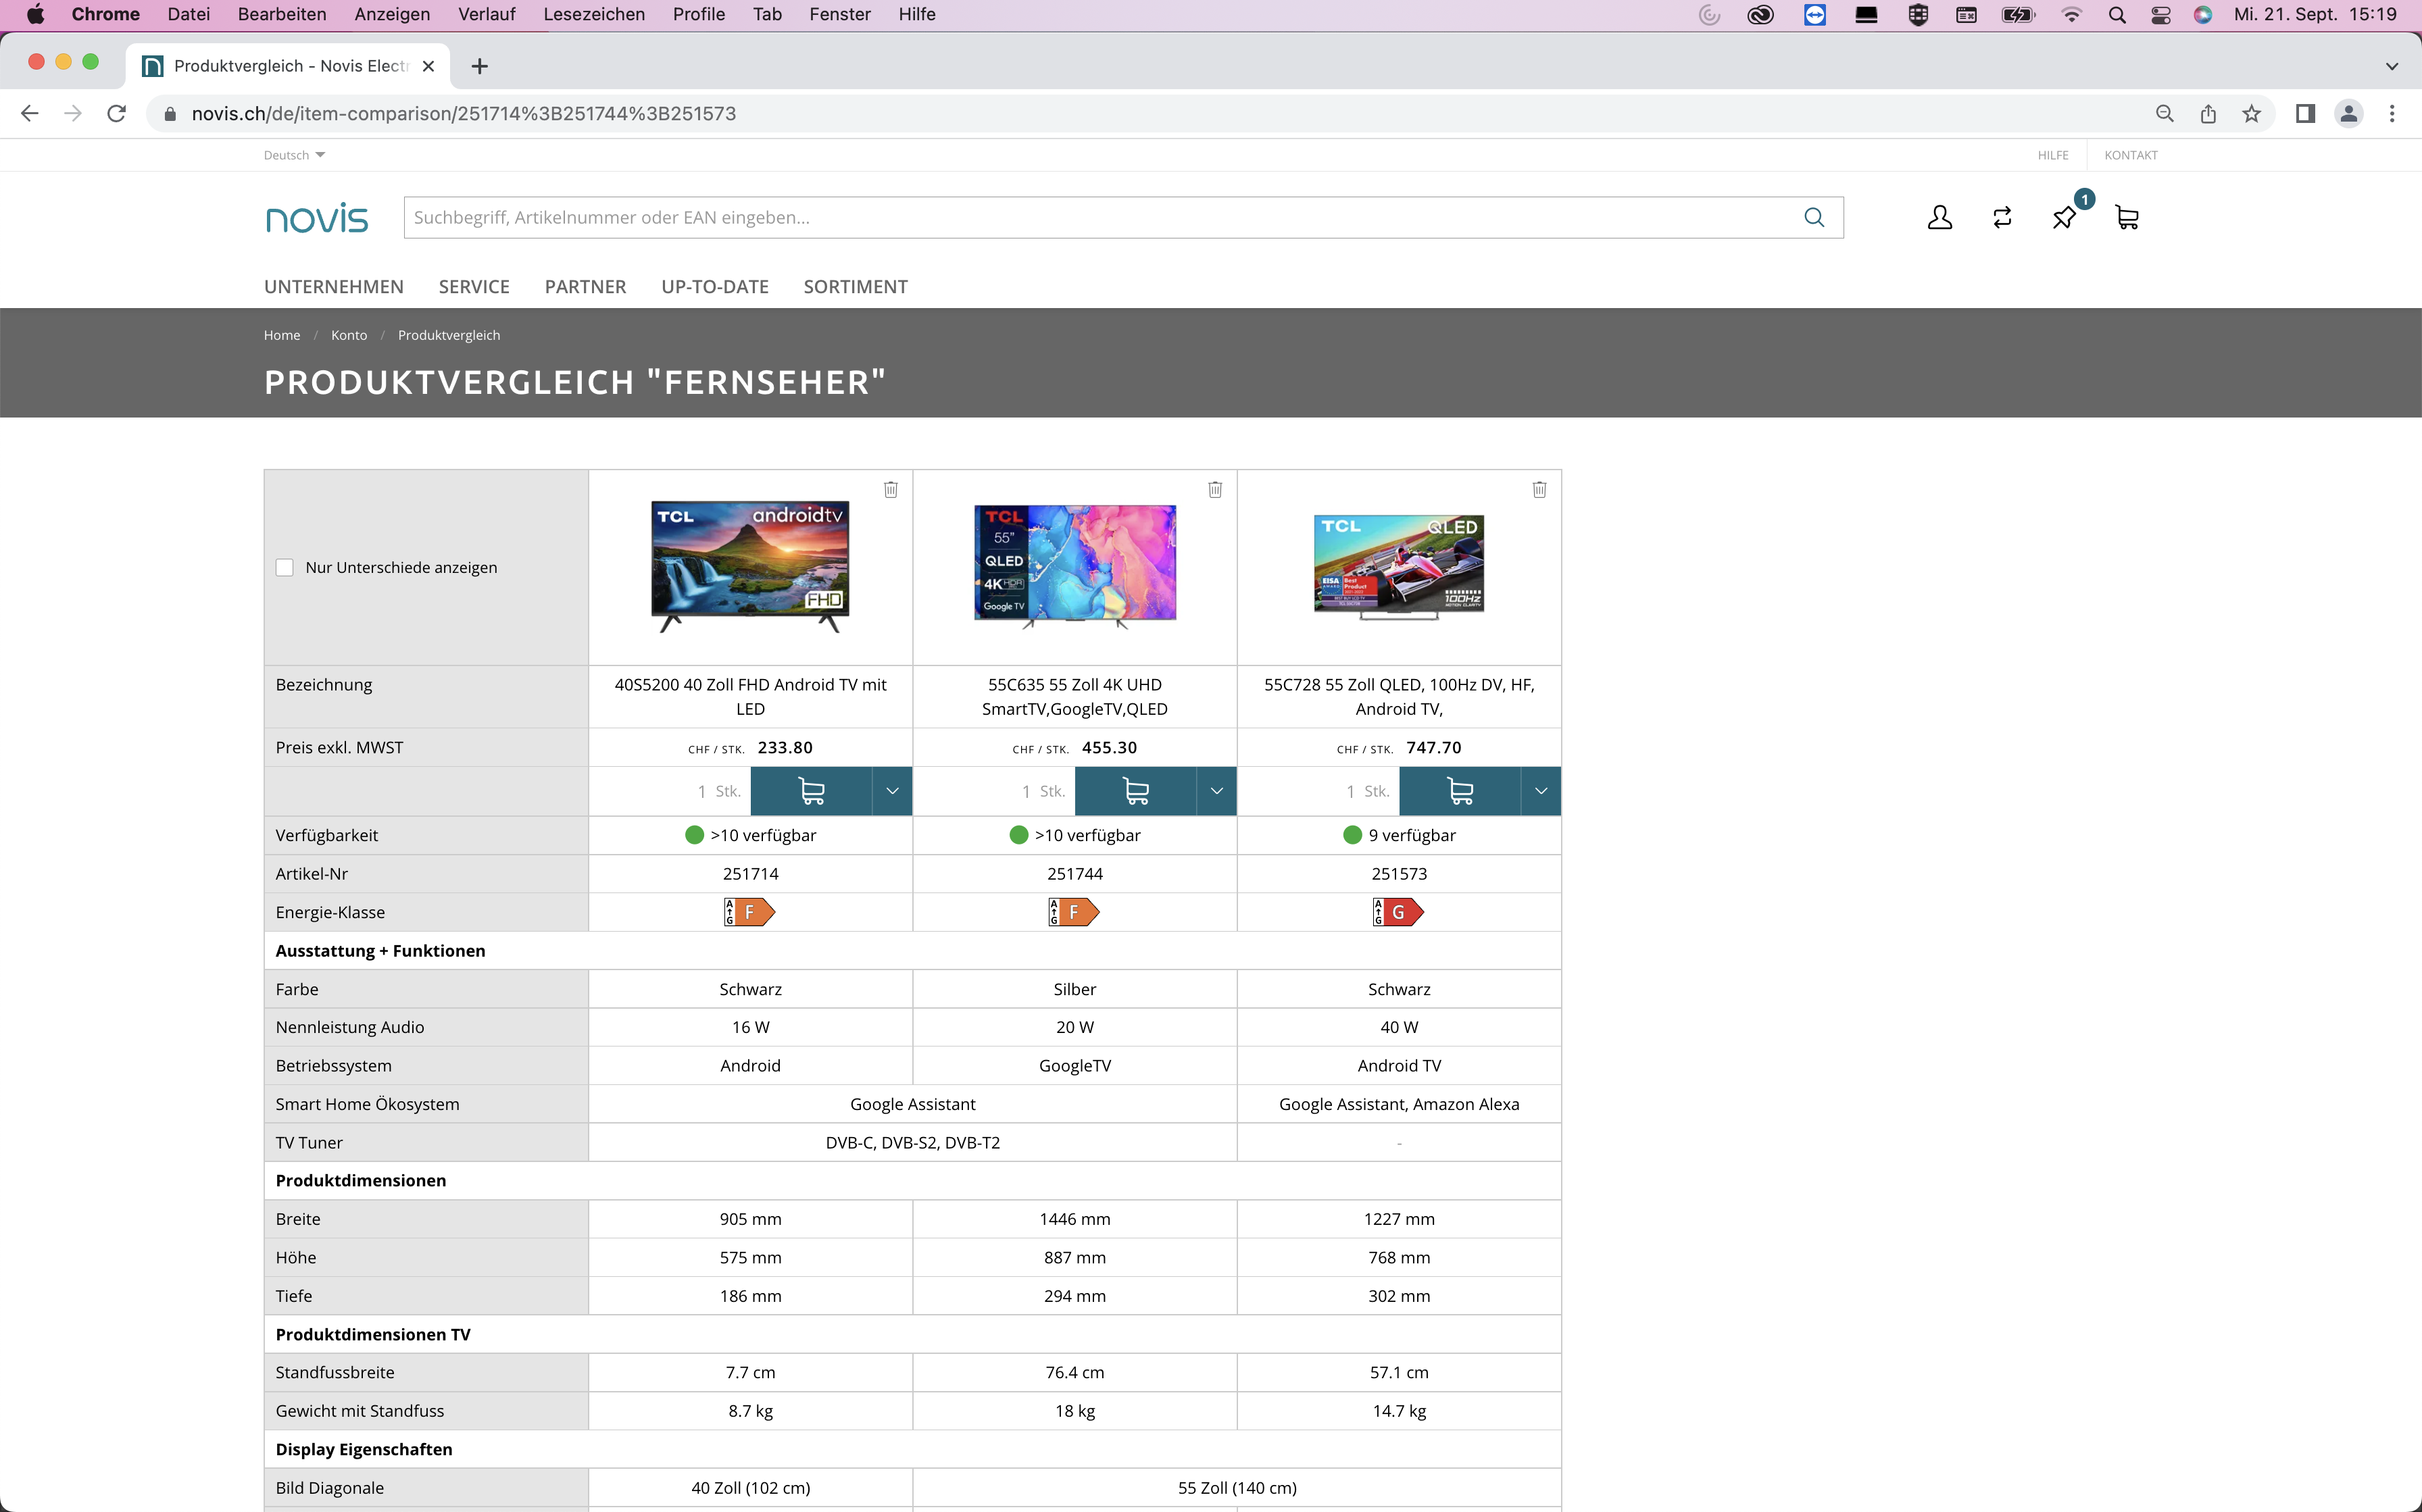Toggle 'Nur Unterschiede anzeigen' checkbox

pos(284,566)
